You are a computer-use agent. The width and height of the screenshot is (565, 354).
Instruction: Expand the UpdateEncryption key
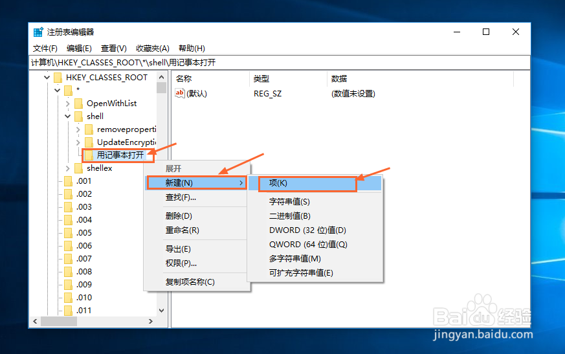[x=78, y=142]
